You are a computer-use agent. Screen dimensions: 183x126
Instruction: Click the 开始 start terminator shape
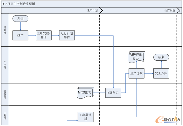point(20,18)
